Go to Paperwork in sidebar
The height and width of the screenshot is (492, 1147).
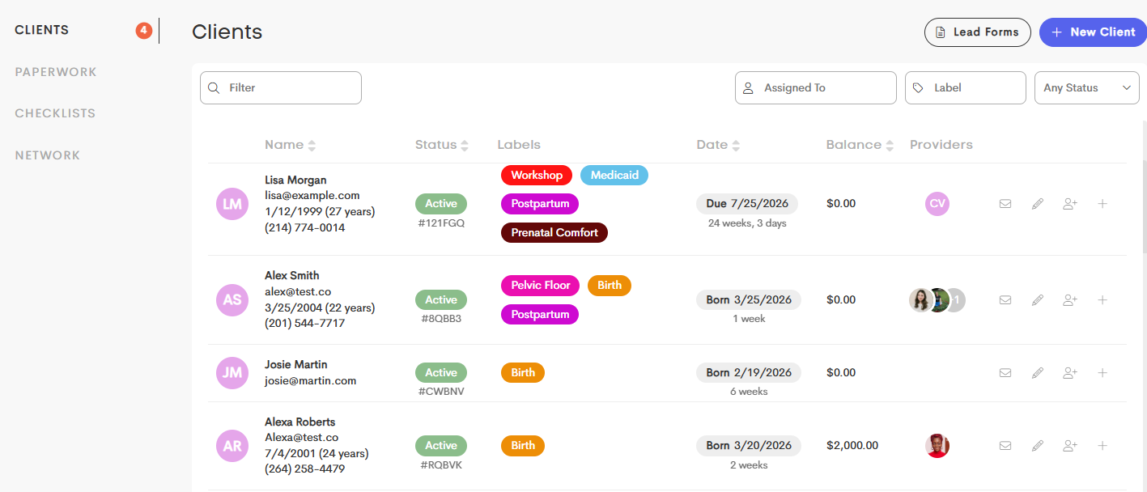56,72
